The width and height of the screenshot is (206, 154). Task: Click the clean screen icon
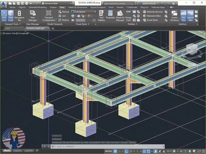[199, 151]
